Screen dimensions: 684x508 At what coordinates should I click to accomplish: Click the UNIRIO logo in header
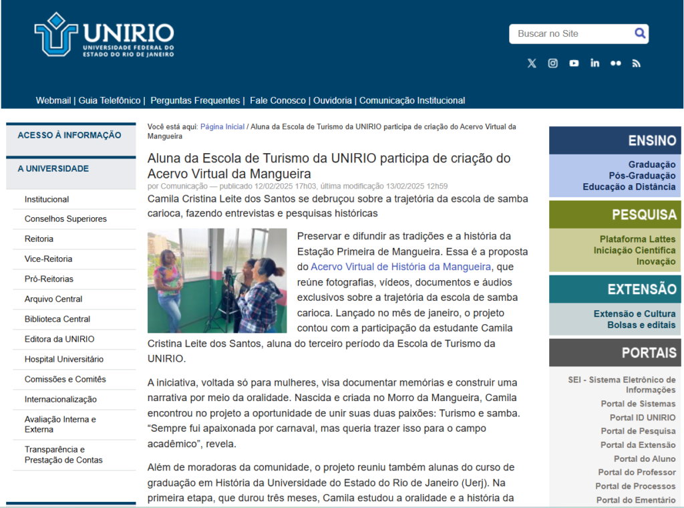104,34
